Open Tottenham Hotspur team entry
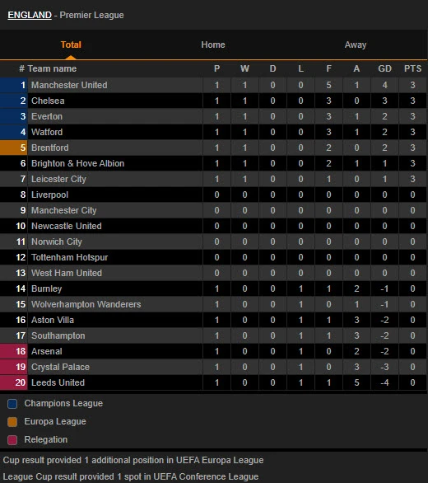 click(x=69, y=257)
